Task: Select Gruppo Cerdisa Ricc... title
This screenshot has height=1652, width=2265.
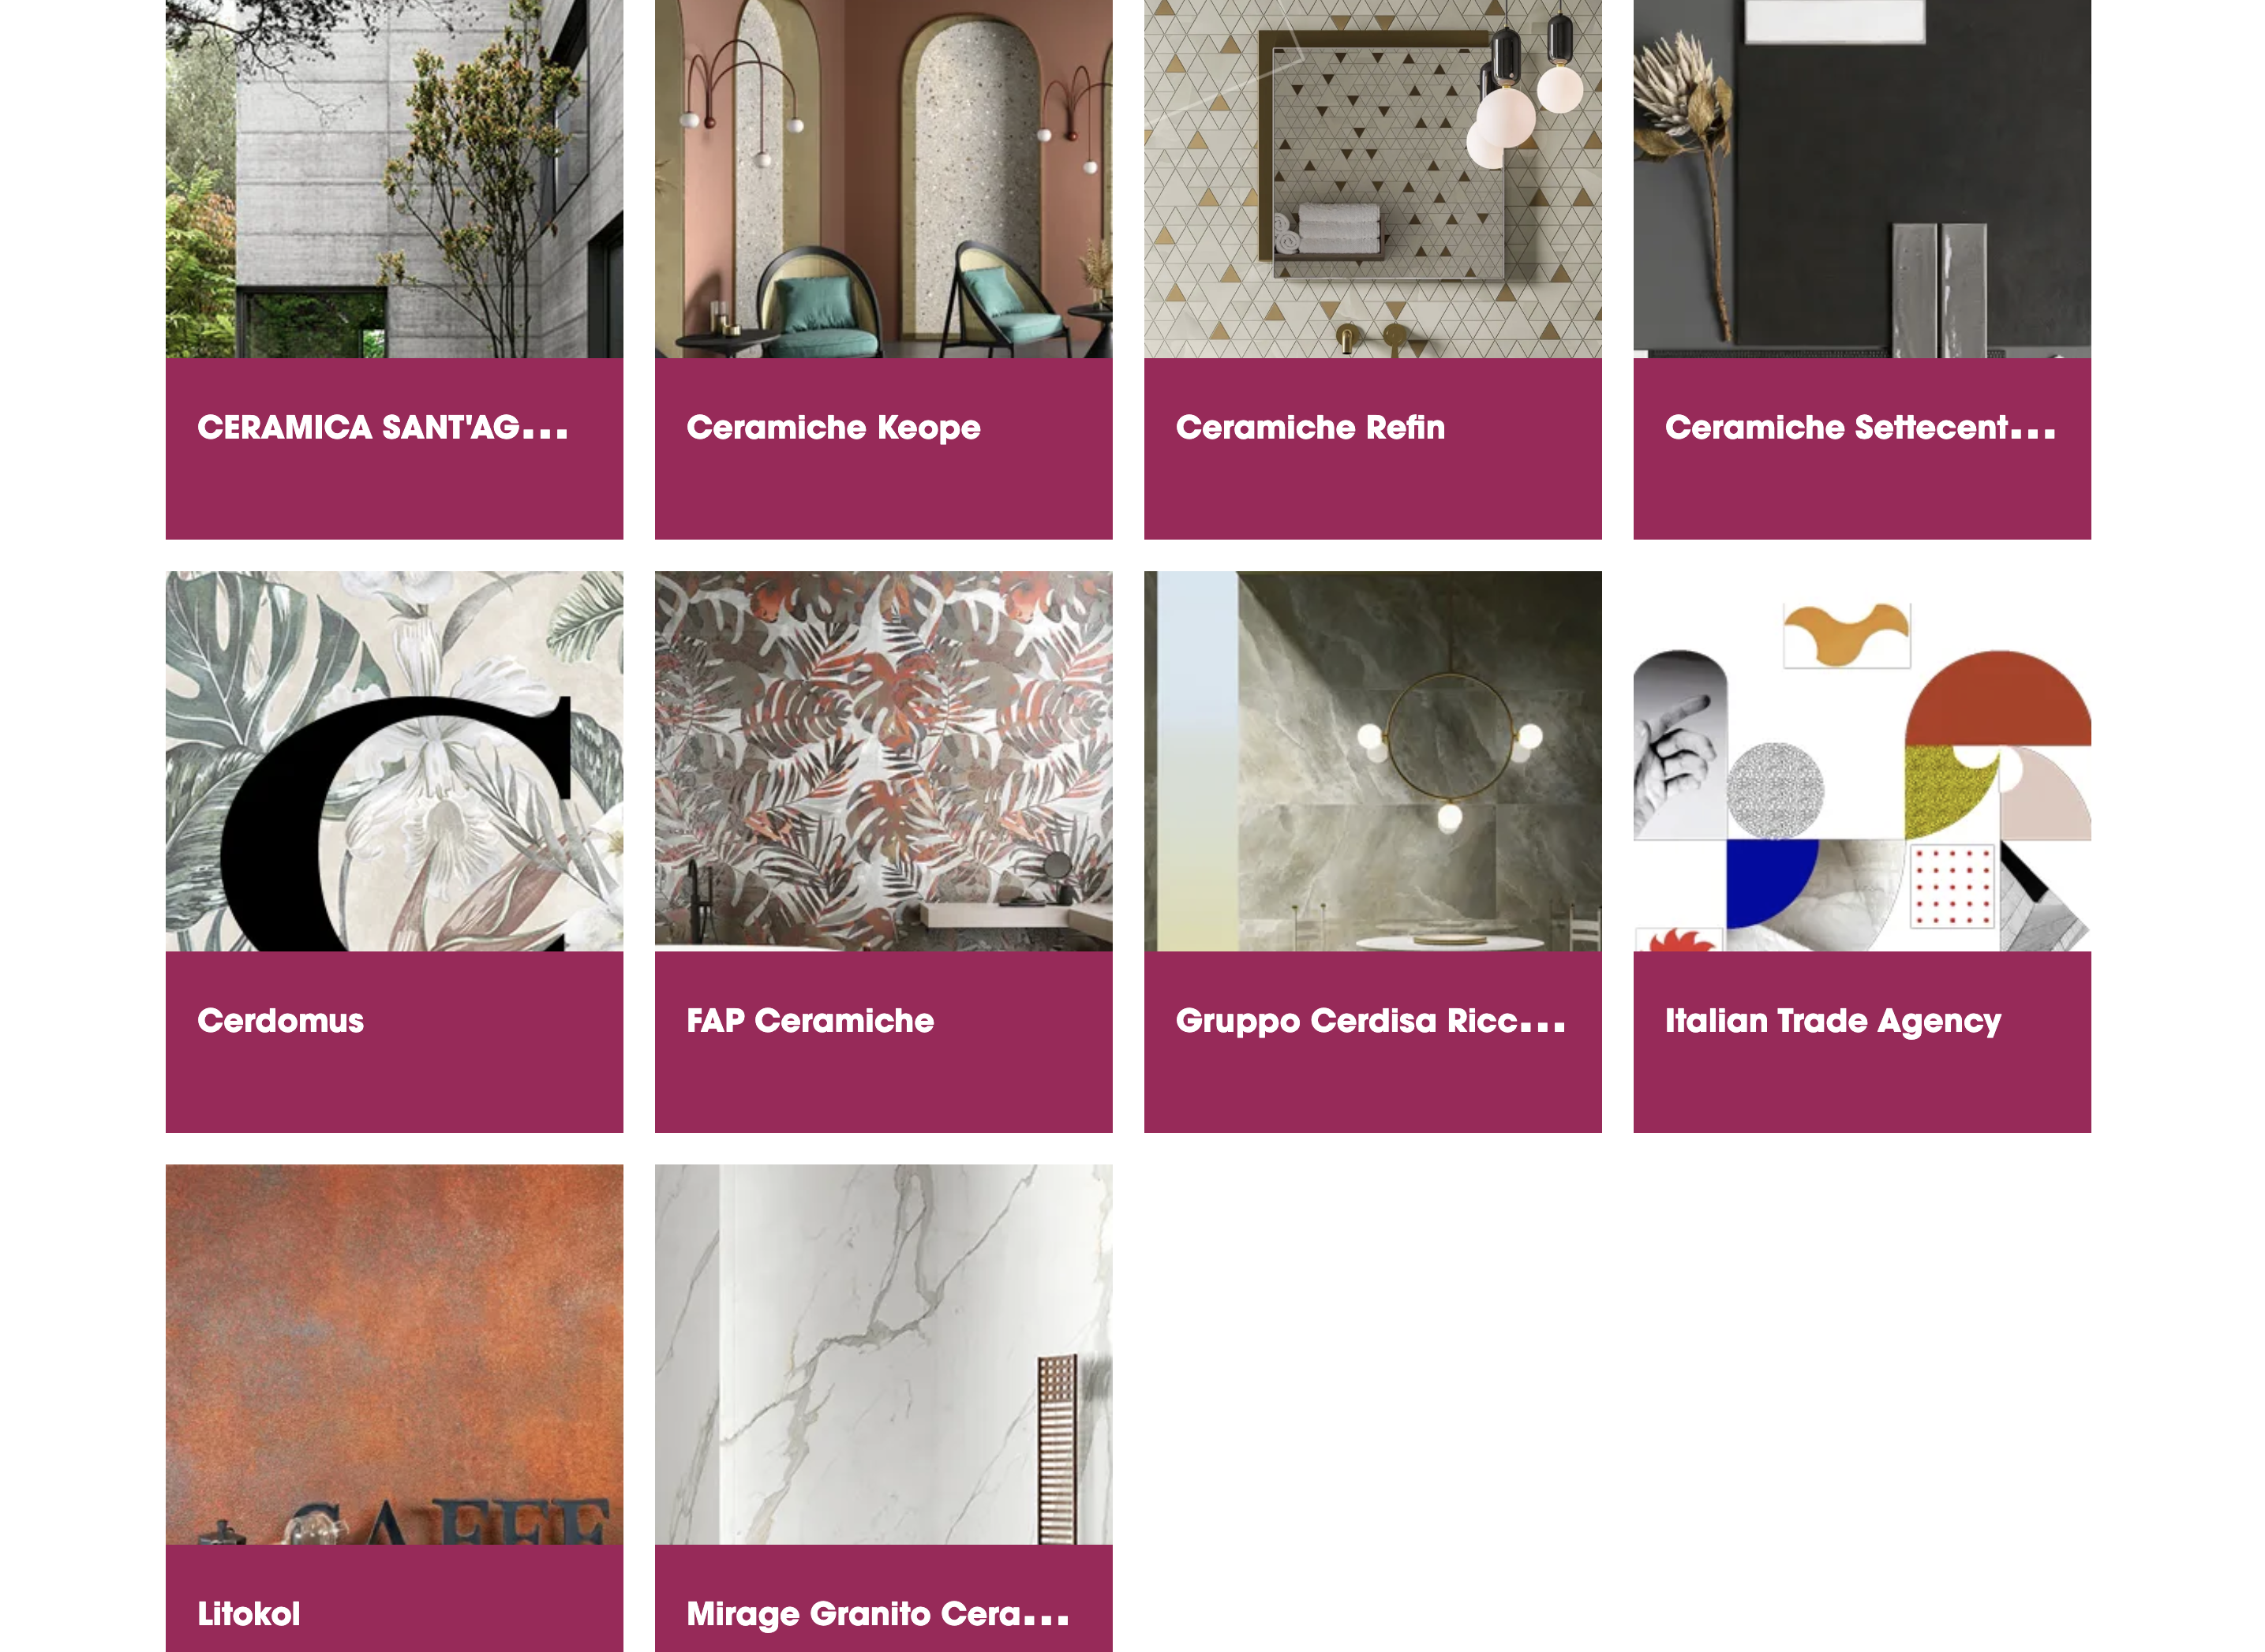Action: [x=1371, y=1021]
